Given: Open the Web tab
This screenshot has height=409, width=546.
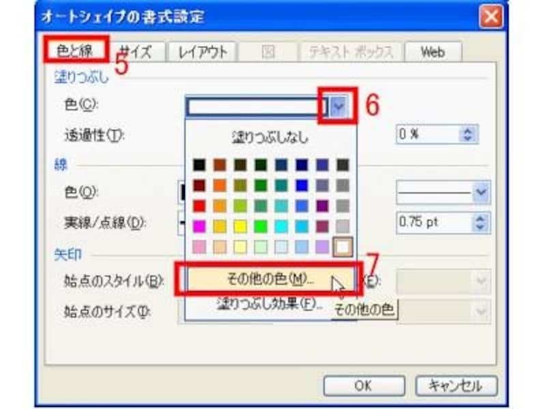Looking at the screenshot, I should point(435,50).
